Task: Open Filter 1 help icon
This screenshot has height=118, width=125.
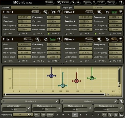Action: (59, 12)
